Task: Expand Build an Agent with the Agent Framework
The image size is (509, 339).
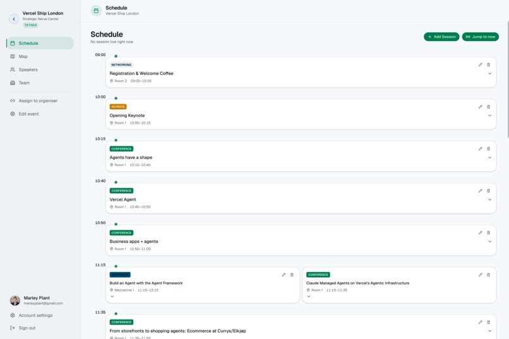Action: 112,297
